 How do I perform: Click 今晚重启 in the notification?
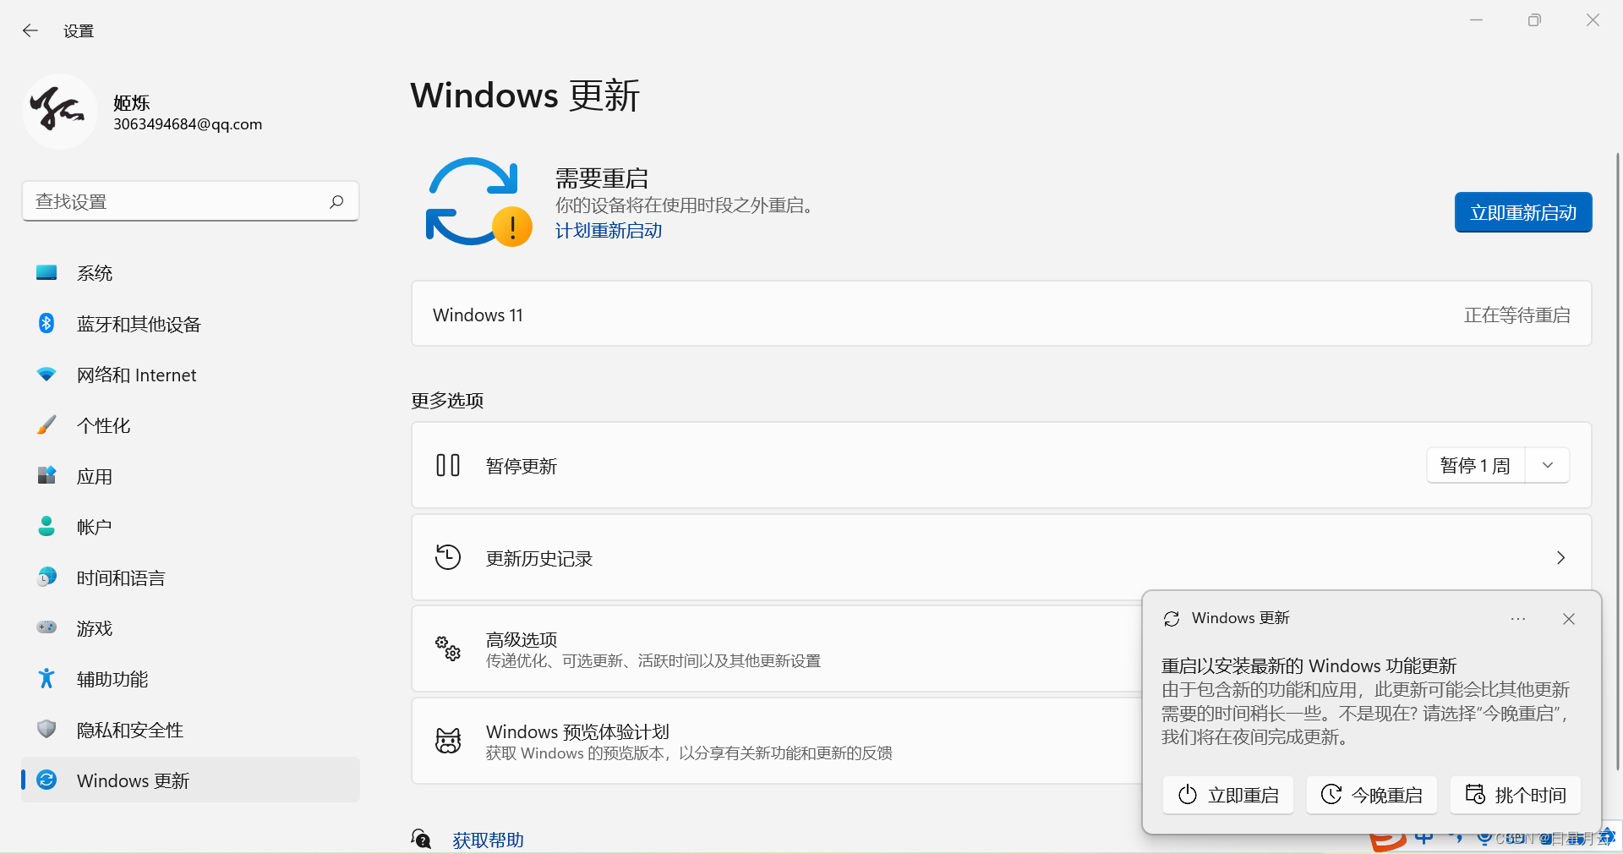[1371, 795]
